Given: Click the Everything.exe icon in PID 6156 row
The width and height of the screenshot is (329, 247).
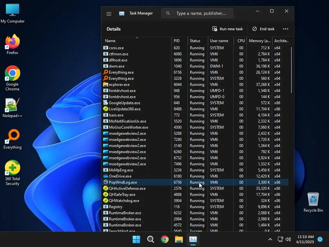Looking at the screenshot, I should pos(105,72).
